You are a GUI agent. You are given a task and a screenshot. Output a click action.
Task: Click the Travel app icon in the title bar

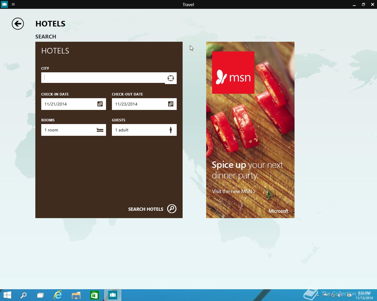(4, 4)
